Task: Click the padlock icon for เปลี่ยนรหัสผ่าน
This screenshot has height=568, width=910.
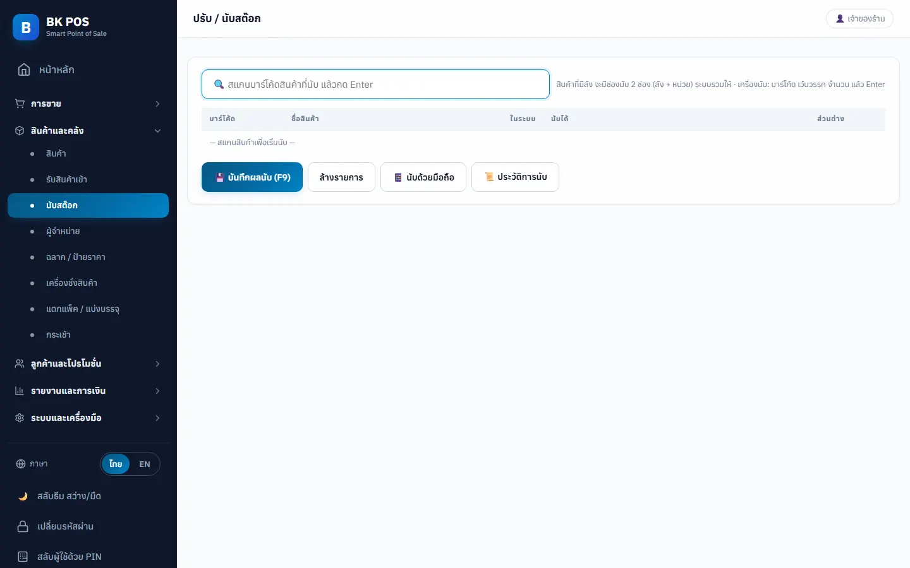Action: pos(23,526)
